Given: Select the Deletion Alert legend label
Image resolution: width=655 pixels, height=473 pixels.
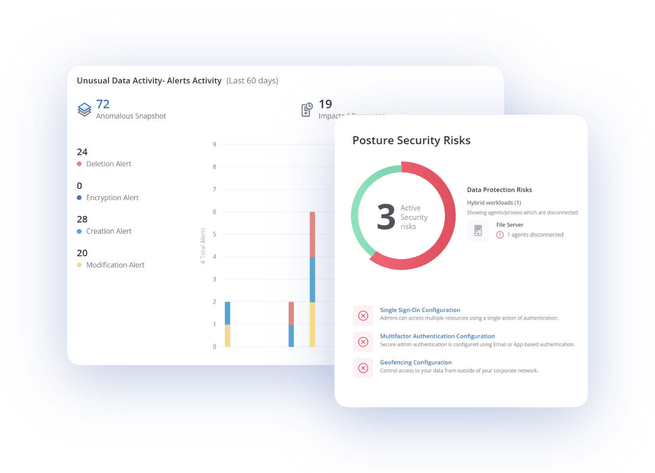Looking at the screenshot, I should click(x=109, y=164).
